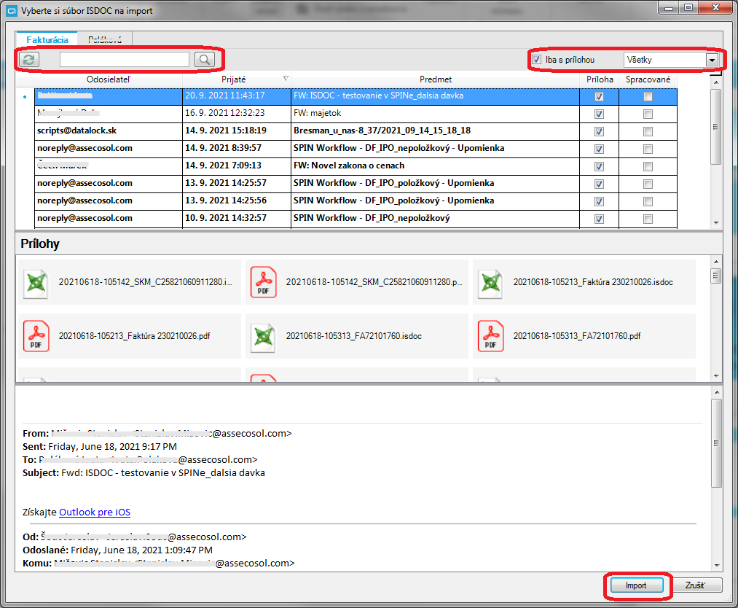Screen dimensions: 738x608
Task: Click the "Subject: Fwd: ISDOC" line in the preview
Action: point(144,473)
